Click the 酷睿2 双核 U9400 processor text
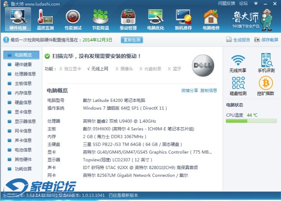Viewport: 281px width, 201px height. (119, 121)
